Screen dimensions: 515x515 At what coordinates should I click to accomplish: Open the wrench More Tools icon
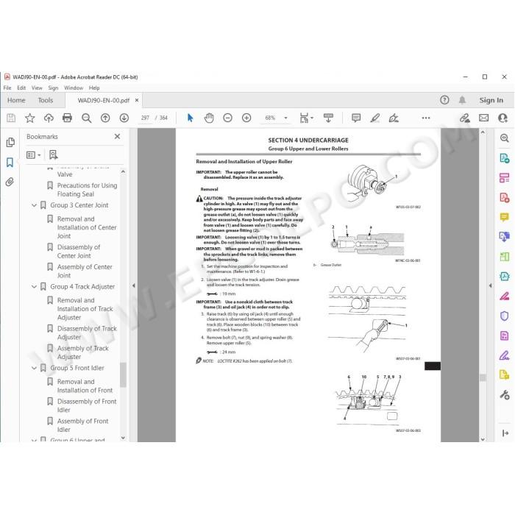(x=505, y=394)
